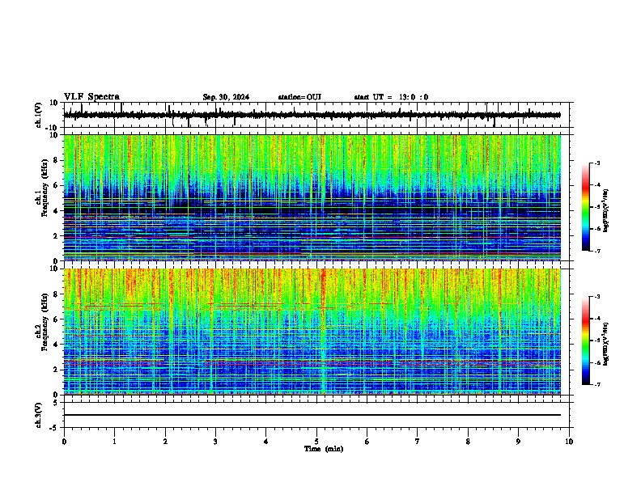Click the "Time (min)" axis label

point(324,449)
